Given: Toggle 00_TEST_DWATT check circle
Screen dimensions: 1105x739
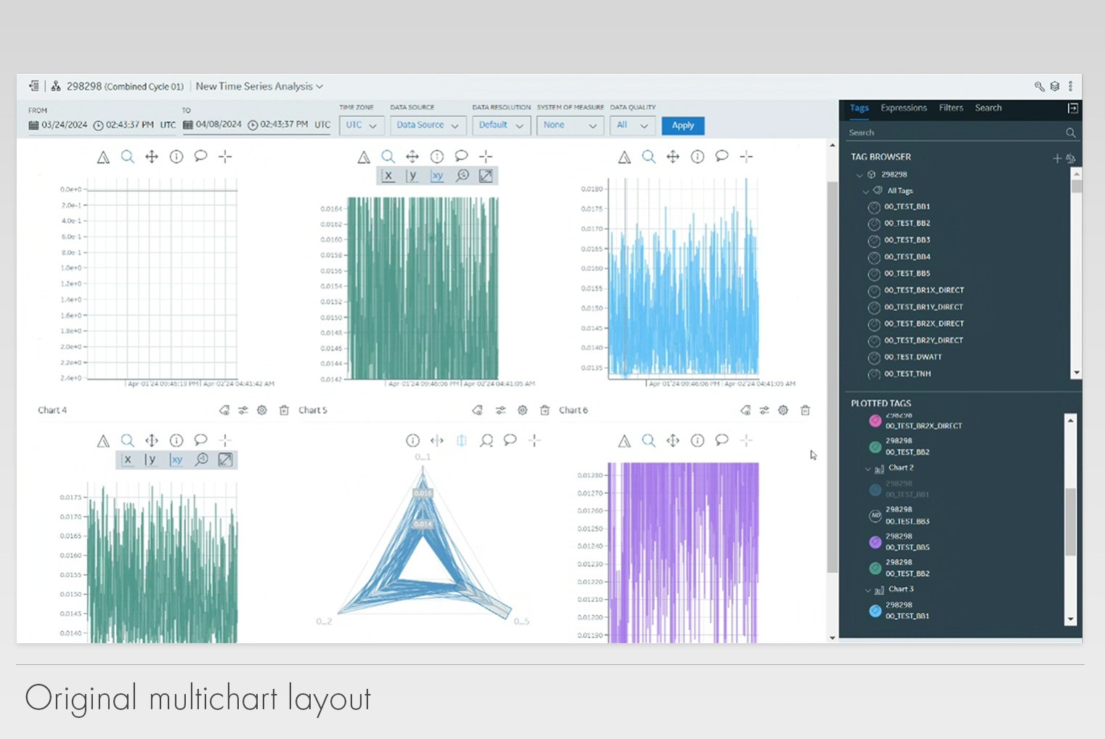Looking at the screenshot, I should pos(874,358).
